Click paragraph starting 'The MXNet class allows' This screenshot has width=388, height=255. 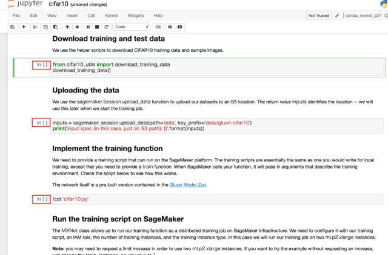214,234
